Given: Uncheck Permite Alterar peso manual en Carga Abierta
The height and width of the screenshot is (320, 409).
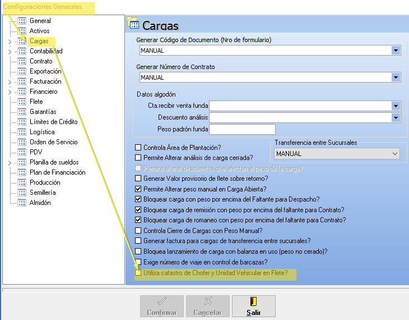Looking at the screenshot, I should click(x=138, y=189).
